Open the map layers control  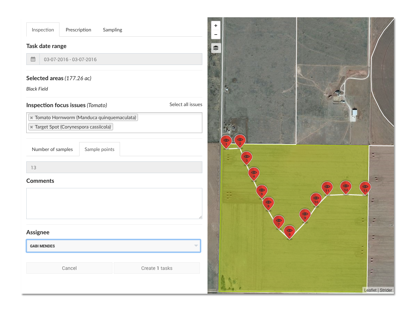216,48
